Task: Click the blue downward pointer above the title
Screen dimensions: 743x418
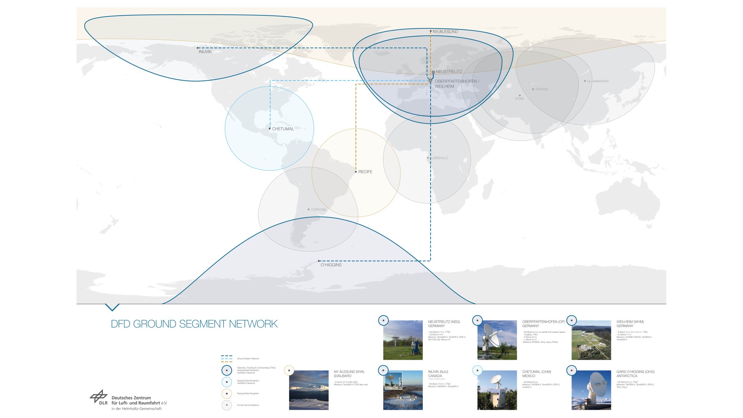Action: 112,307
